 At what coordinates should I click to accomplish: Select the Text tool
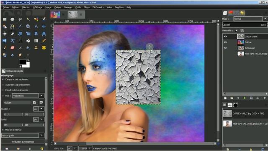(x=21, y=41)
